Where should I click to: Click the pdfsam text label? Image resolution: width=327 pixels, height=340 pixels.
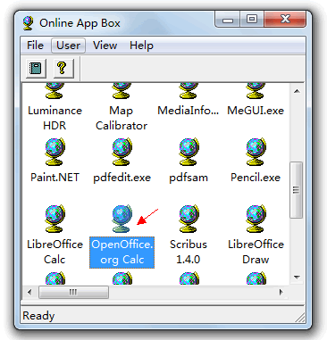click(x=189, y=178)
